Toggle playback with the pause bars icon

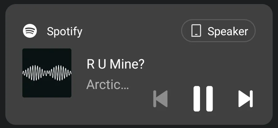(203, 99)
